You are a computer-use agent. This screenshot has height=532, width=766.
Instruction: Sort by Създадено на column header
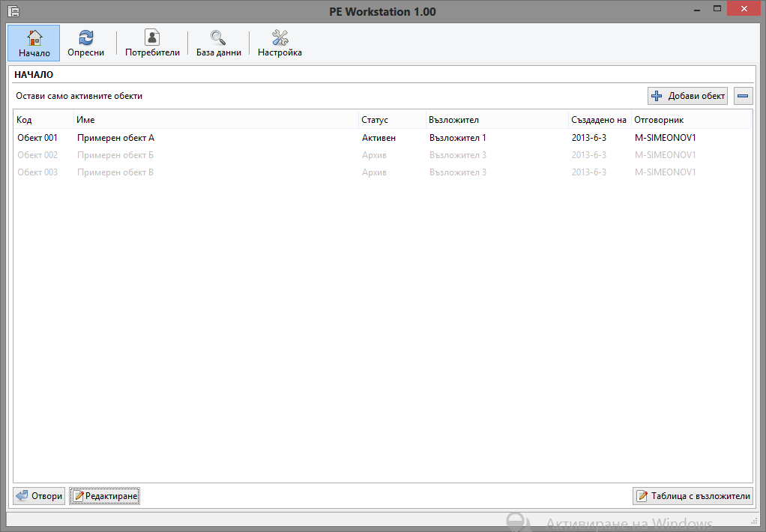(598, 120)
